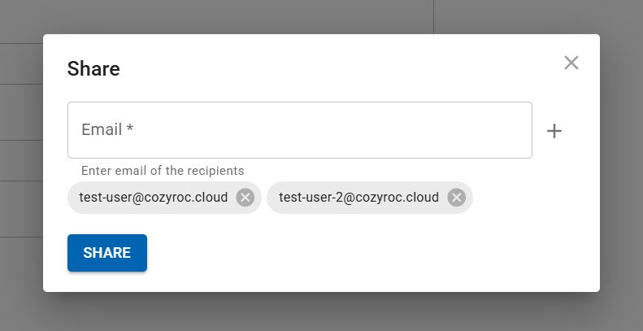Click the blank space right of the recipient chips

(x=528, y=198)
